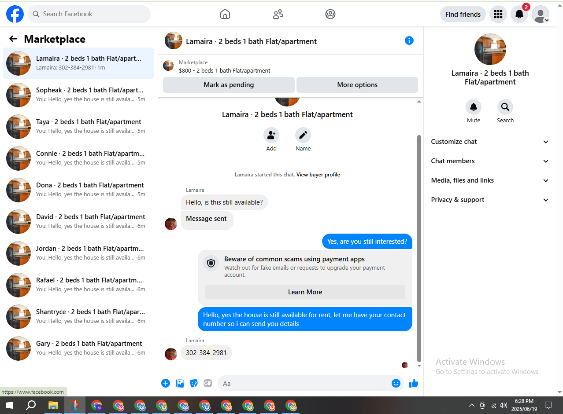The height and width of the screenshot is (414, 563).
Task: Open the account profile avatar menu
Action: point(541,14)
